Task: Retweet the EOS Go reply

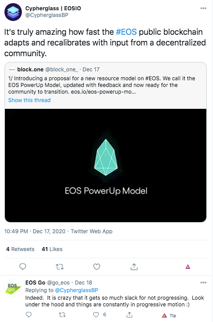Action: point(62,314)
